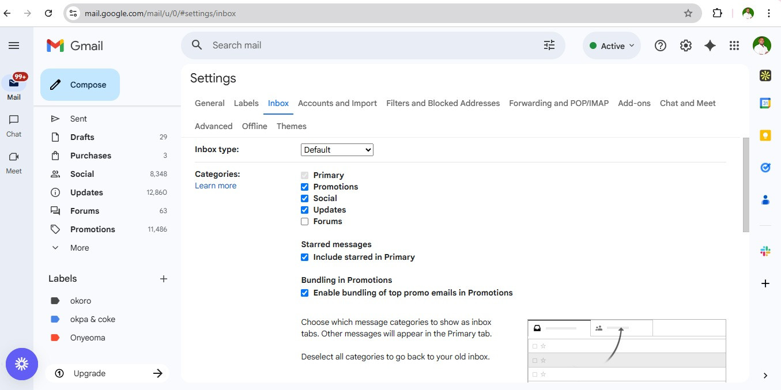The image size is (781, 390).
Task: Click Learn more link under Categories
Action: tap(216, 185)
